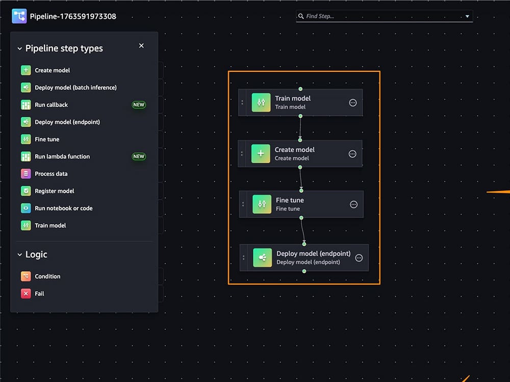This screenshot has height=382, width=510.
Task: Collapse the Logic section
Action: (x=19, y=255)
